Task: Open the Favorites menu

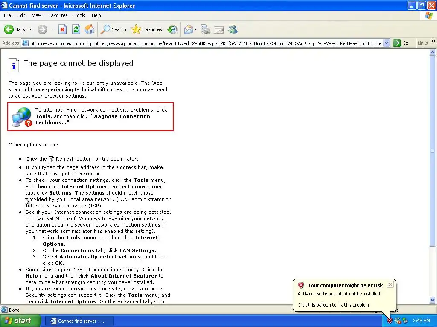Action: coord(58,15)
